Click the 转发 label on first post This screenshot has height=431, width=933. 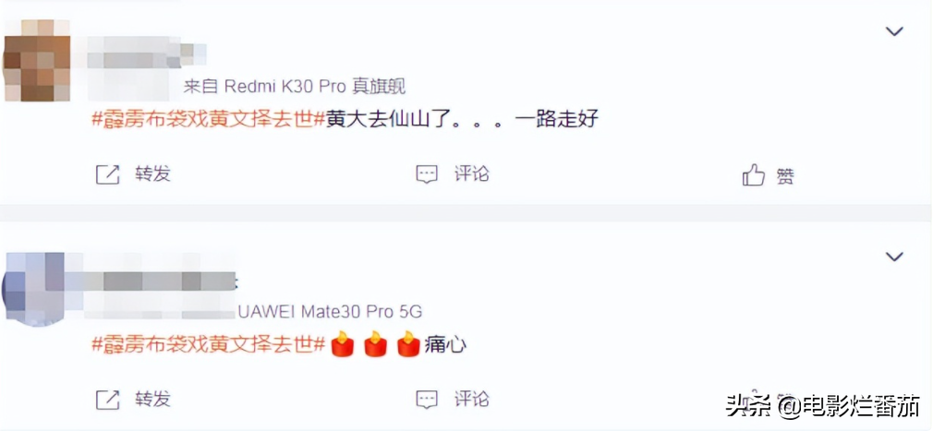coord(153,174)
